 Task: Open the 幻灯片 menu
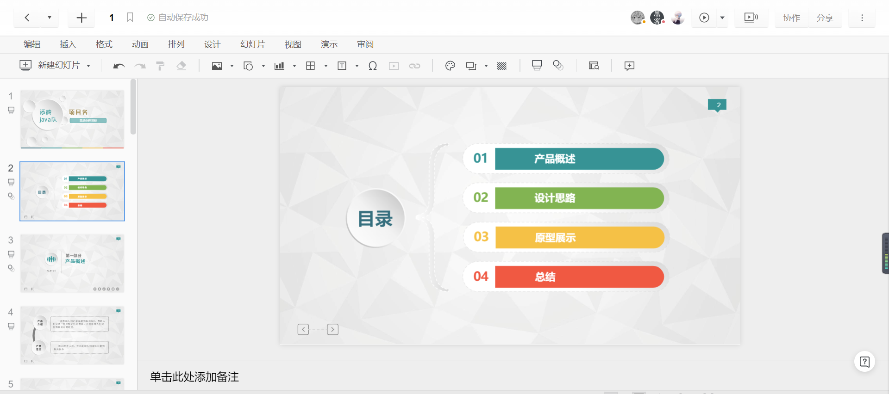click(x=253, y=44)
